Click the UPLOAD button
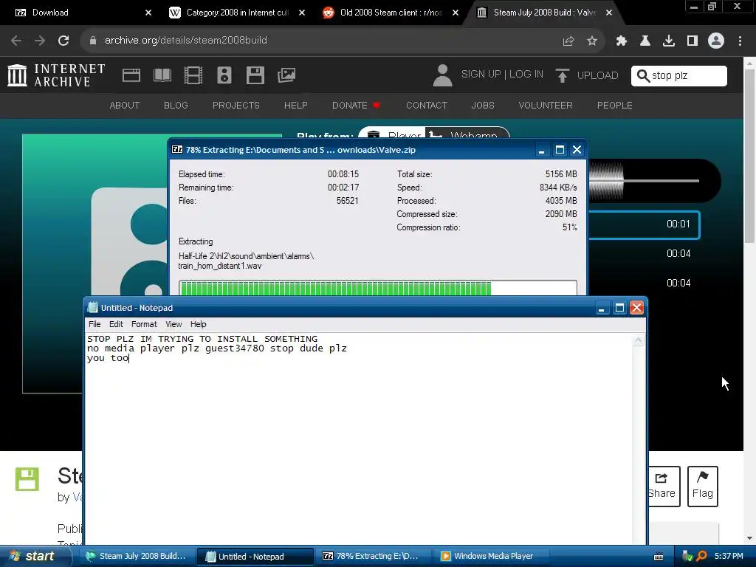756x567 pixels. click(587, 75)
